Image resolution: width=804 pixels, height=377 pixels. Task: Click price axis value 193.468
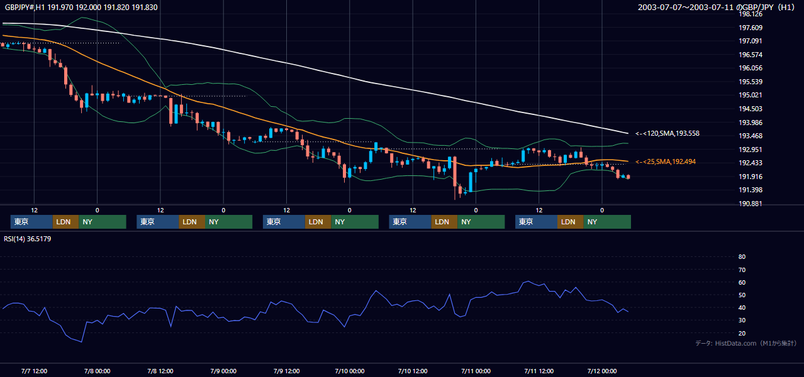pyautogui.click(x=751, y=136)
